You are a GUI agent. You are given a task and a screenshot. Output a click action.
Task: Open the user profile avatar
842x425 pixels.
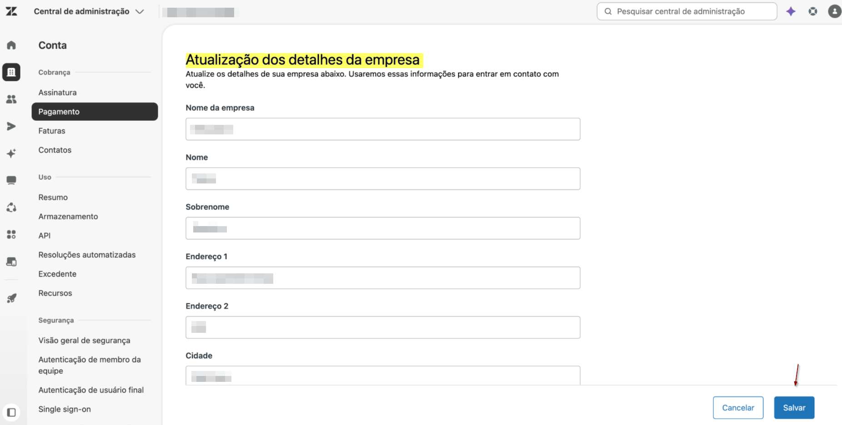coord(835,11)
